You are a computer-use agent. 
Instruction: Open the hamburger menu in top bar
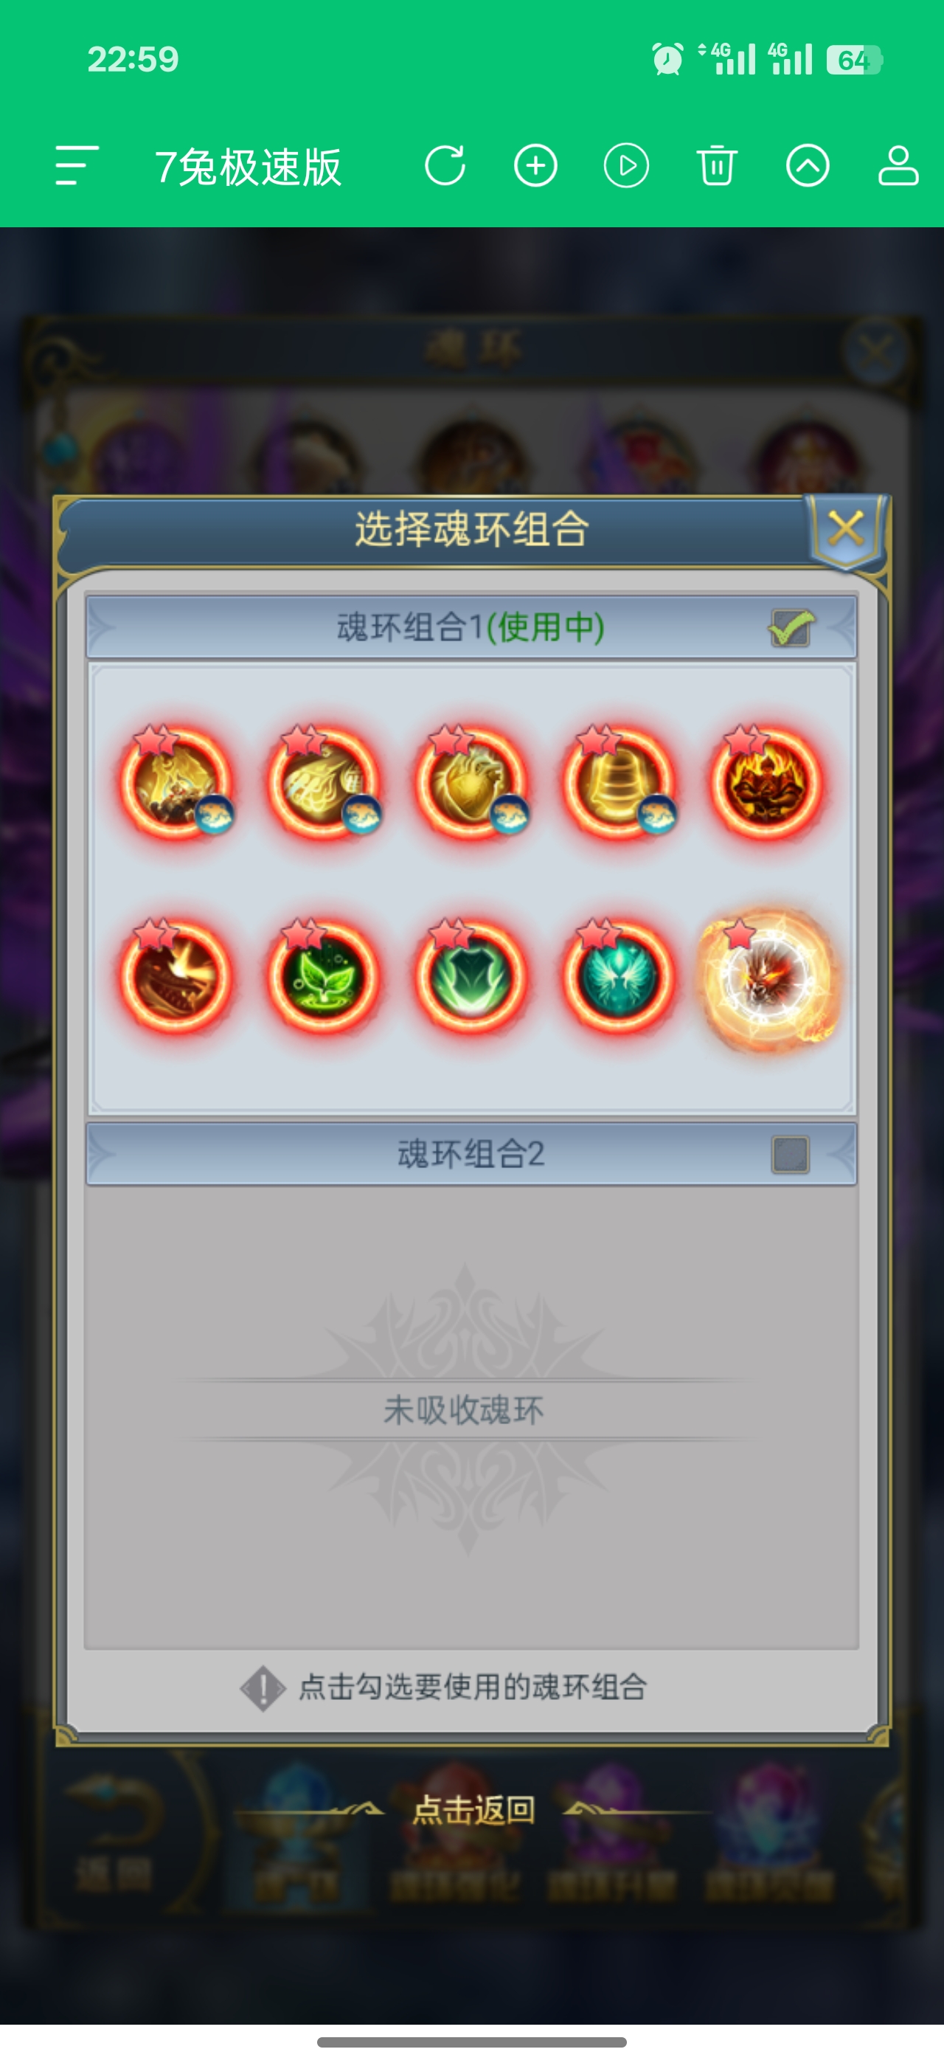(x=77, y=166)
